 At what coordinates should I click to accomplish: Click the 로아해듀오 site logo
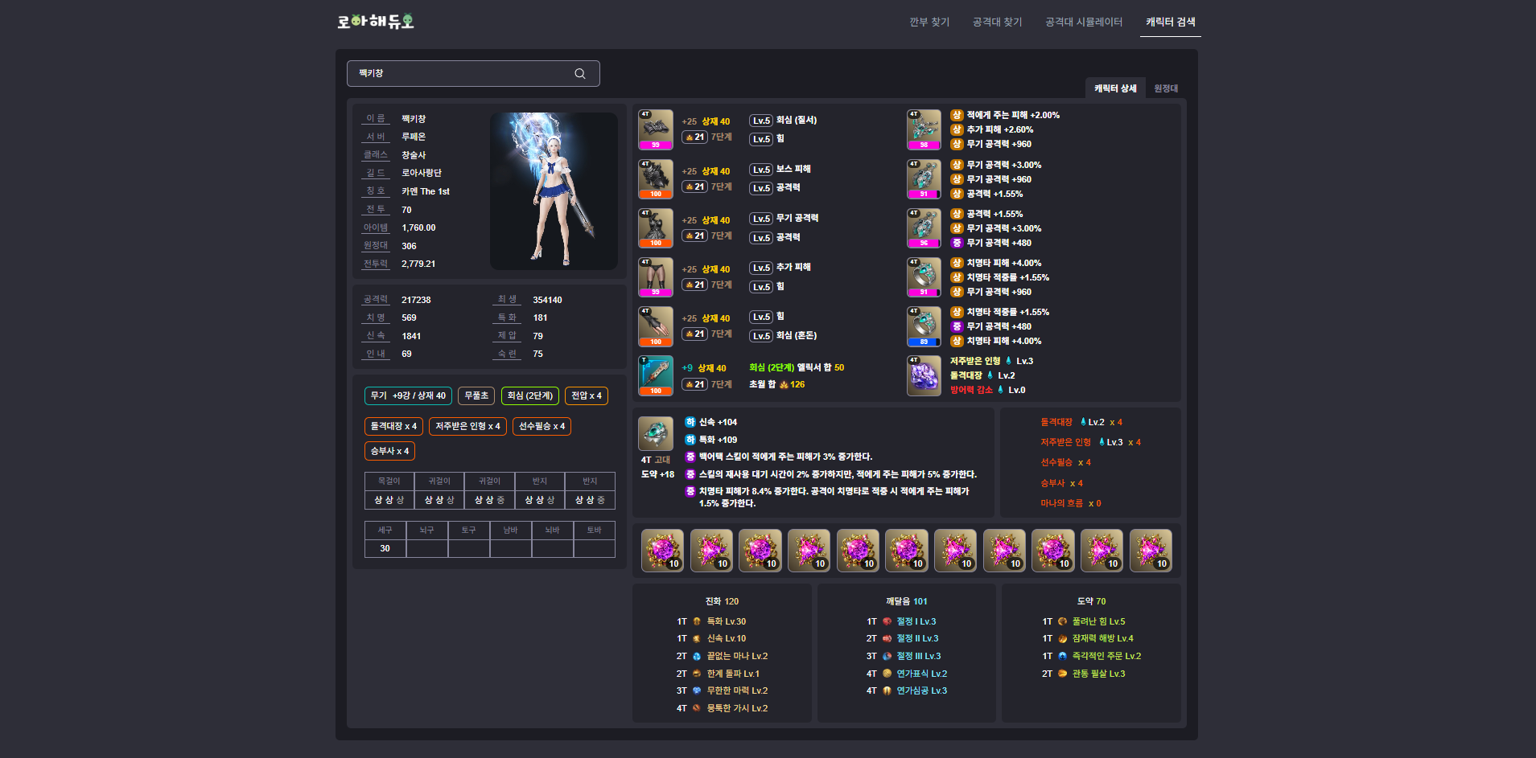tap(375, 22)
